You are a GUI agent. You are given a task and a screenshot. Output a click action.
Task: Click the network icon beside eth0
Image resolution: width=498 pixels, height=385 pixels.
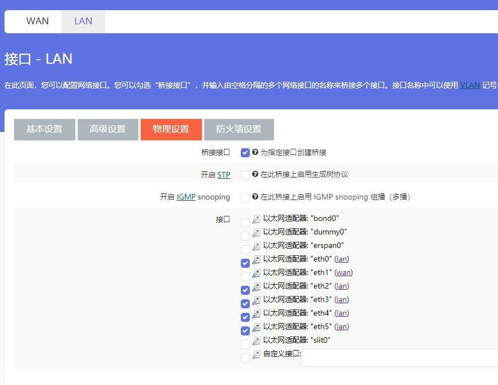(257, 259)
